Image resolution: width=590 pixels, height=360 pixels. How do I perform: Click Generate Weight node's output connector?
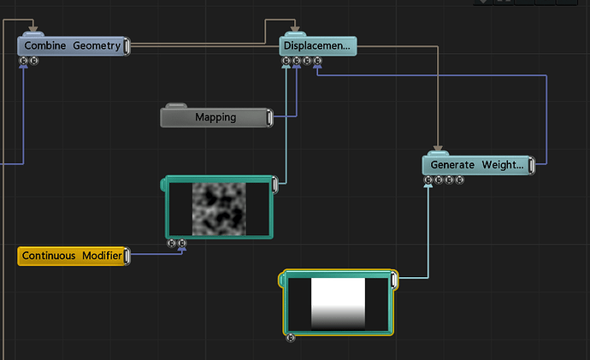click(x=532, y=165)
